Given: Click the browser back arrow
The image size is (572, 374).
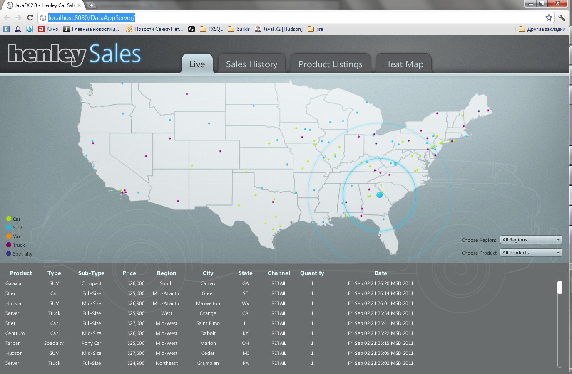Looking at the screenshot, I should (7, 17).
